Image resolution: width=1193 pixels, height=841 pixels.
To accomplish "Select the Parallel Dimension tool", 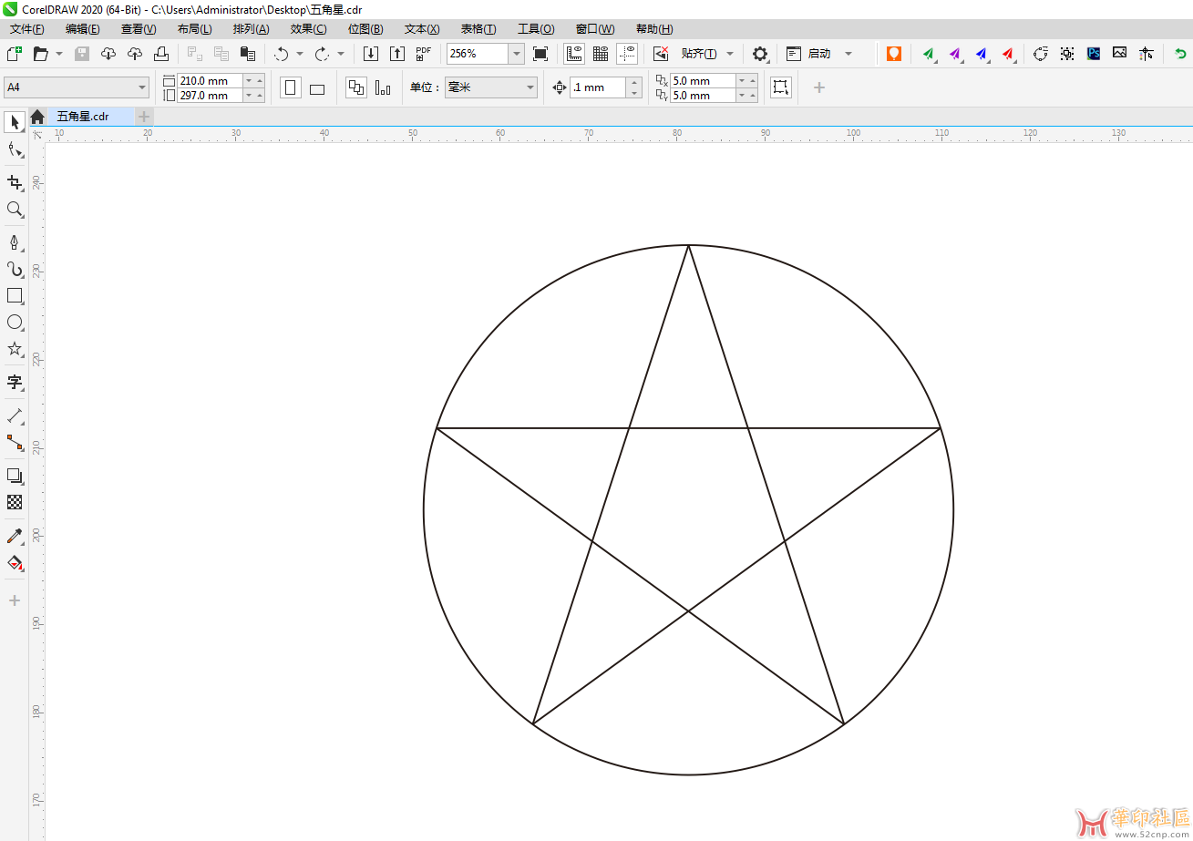I will [x=15, y=415].
